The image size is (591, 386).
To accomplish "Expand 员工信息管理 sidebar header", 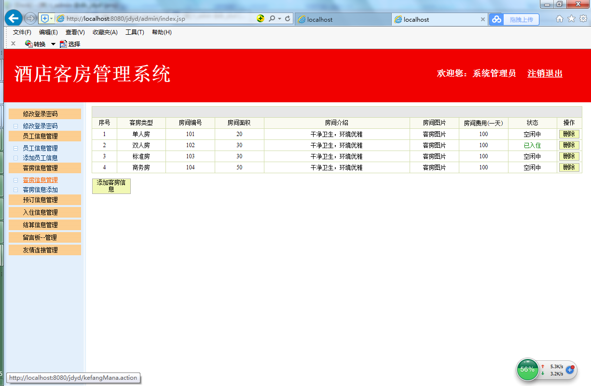I will 45,136.
